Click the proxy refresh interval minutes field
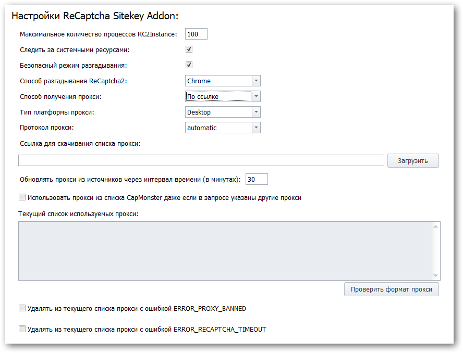 [257, 179]
